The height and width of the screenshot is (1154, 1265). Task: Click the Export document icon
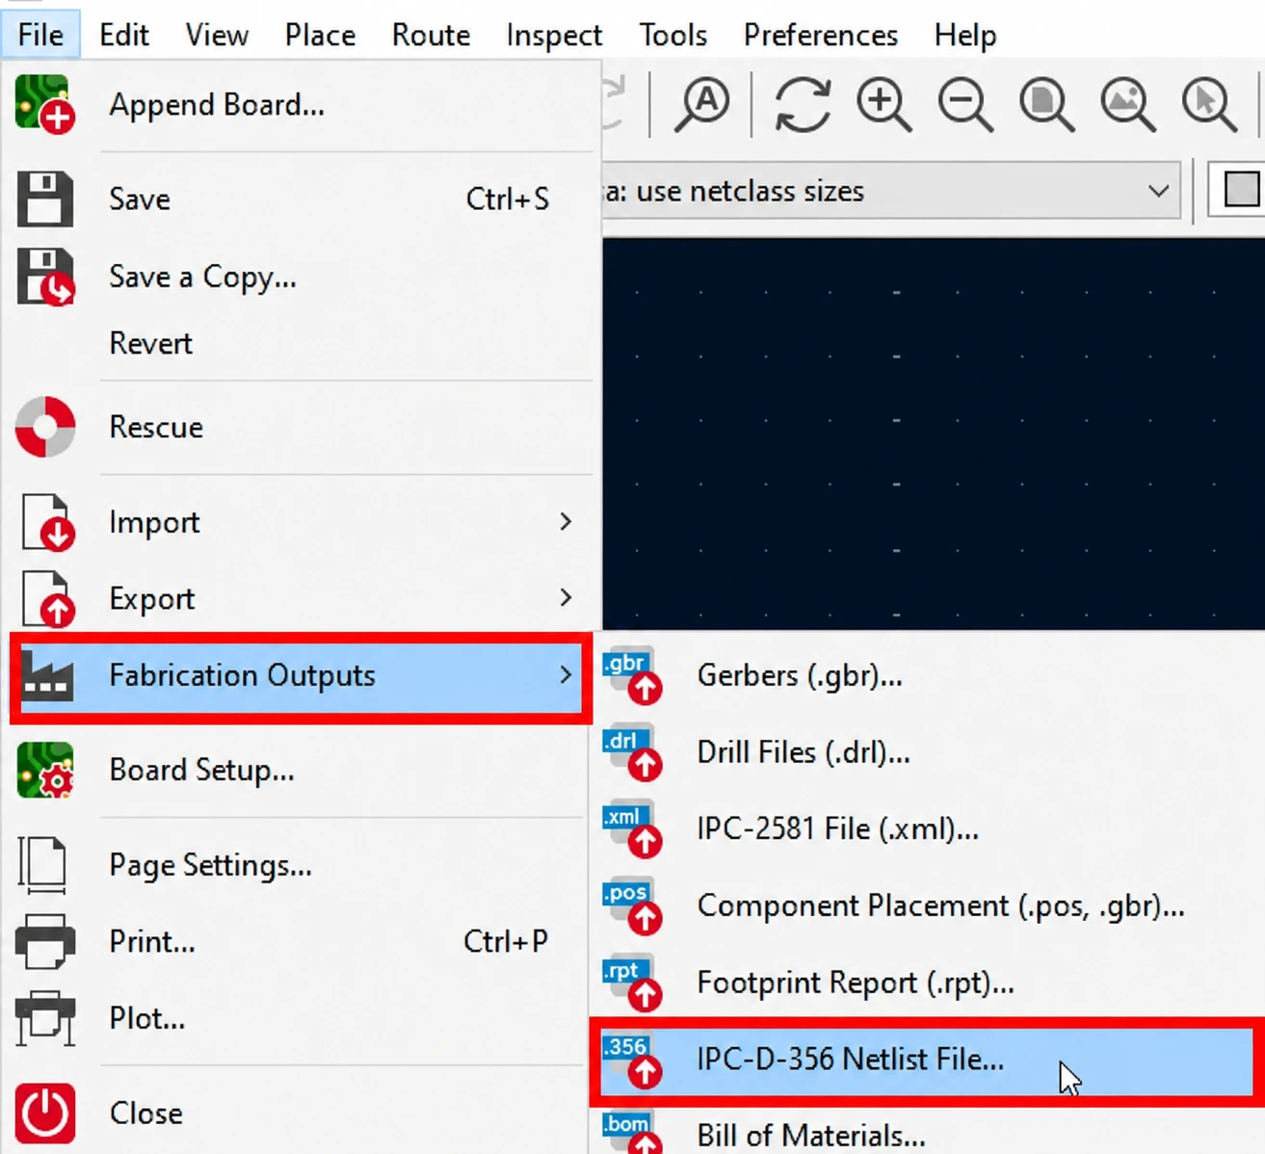click(x=47, y=598)
